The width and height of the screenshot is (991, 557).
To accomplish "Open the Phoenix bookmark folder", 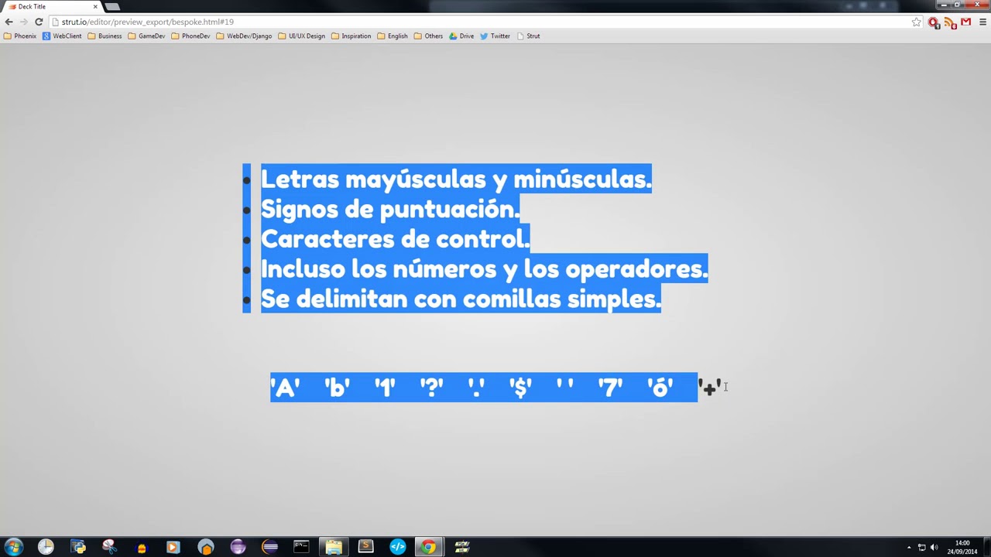I will (20, 36).
